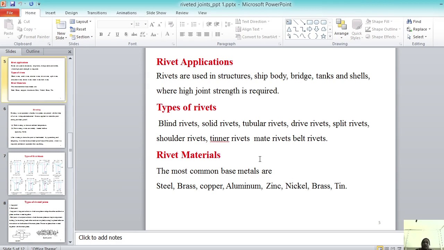Select slide 8 Types of riveted joints thumbnail

point(36,221)
